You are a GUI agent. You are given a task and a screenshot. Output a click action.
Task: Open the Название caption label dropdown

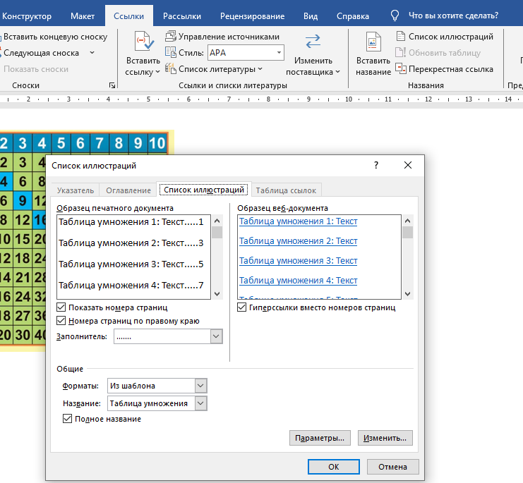(200, 403)
